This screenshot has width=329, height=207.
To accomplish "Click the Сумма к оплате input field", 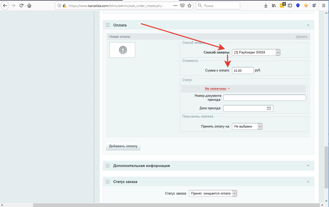I will click(x=243, y=70).
